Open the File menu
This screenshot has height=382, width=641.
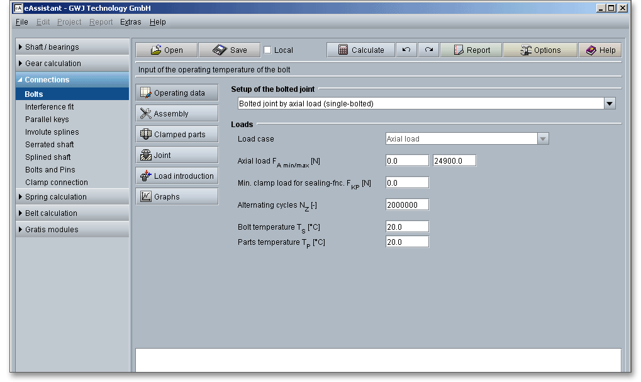21,22
